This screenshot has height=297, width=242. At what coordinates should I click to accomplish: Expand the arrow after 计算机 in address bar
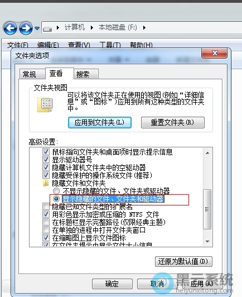(x=92, y=28)
